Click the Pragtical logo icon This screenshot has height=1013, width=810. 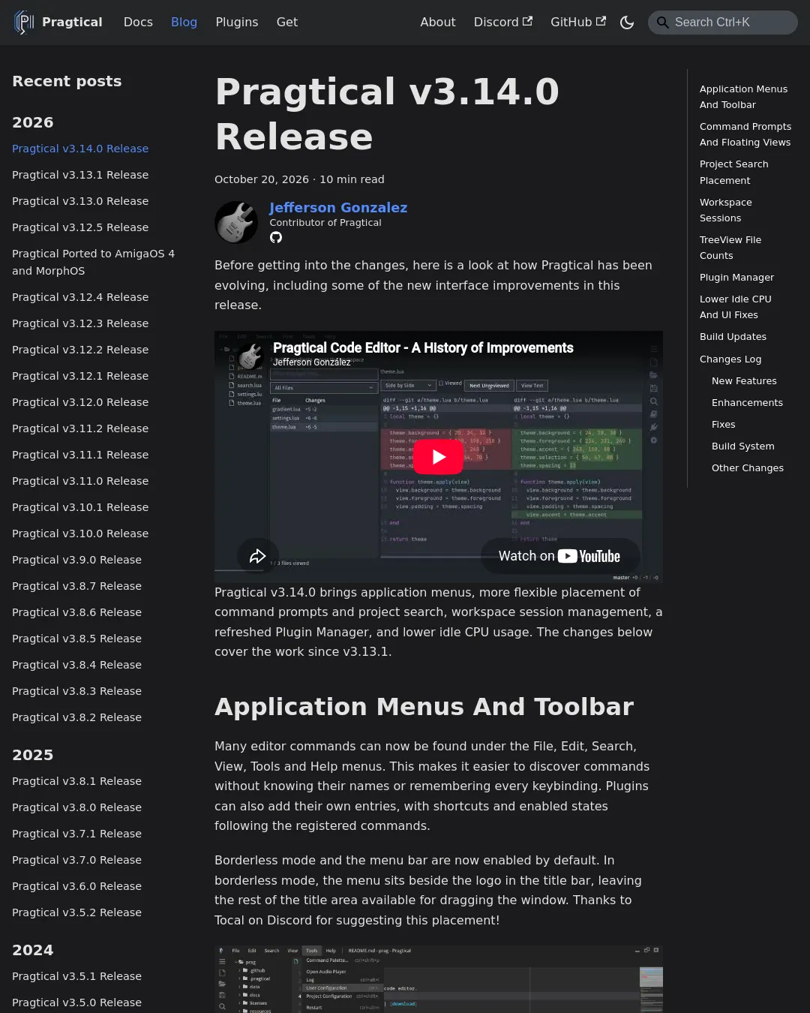click(x=24, y=23)
